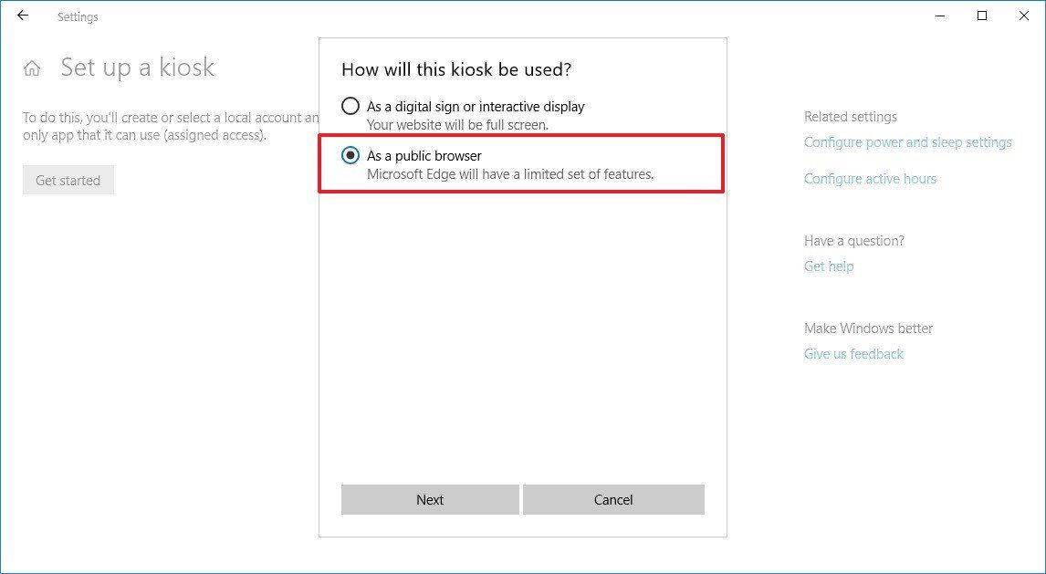
Task: Click the 'Set up a kiosk' page title
Action: coord(138,67)
